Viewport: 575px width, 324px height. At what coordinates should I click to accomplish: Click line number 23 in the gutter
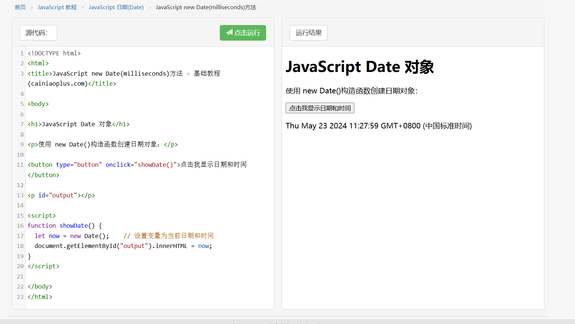[x=20, y=297]
